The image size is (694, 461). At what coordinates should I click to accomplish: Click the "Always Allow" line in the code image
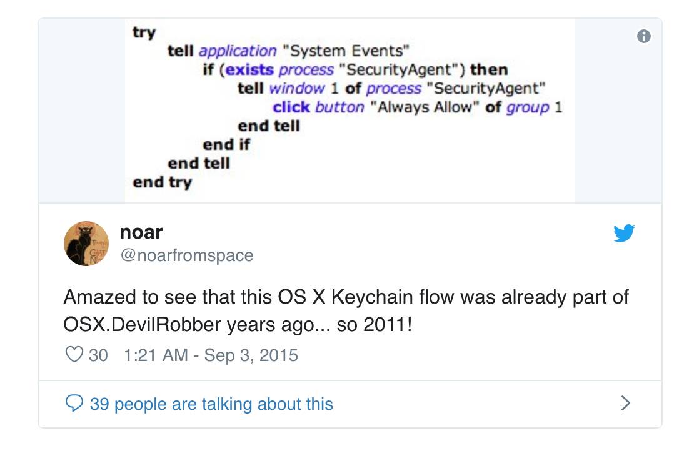point(417,107)
